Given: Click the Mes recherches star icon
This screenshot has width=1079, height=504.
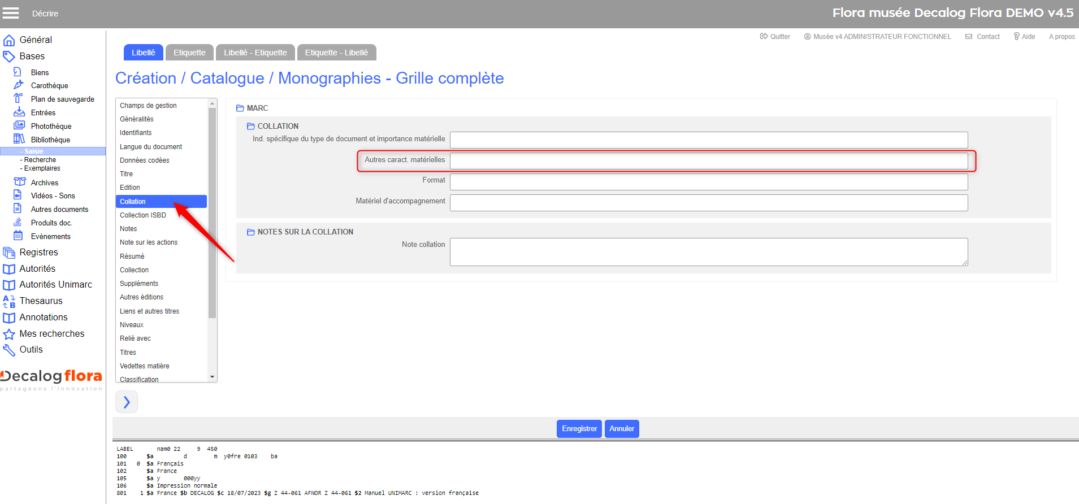Looking at the screenshot, I should coord(9,334).
